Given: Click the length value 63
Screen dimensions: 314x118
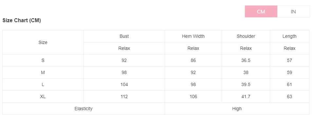Looking at the screenshot, I should click(289, 96).
